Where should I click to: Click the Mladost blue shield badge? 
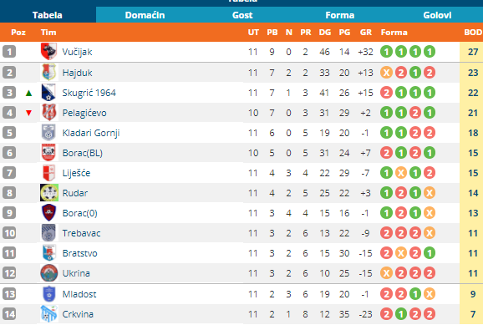tap(48, 294)
